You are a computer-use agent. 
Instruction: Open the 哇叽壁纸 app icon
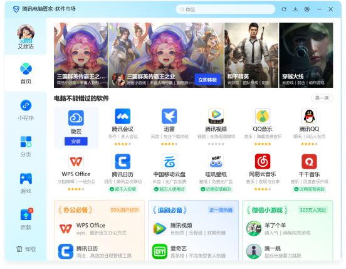[x=216, y=162]
